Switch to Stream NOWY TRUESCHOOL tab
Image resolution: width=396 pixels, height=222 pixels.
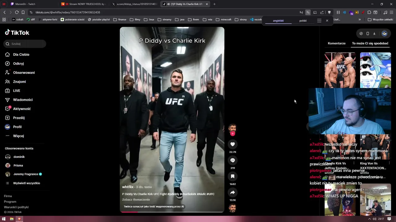tap(84, 4)
